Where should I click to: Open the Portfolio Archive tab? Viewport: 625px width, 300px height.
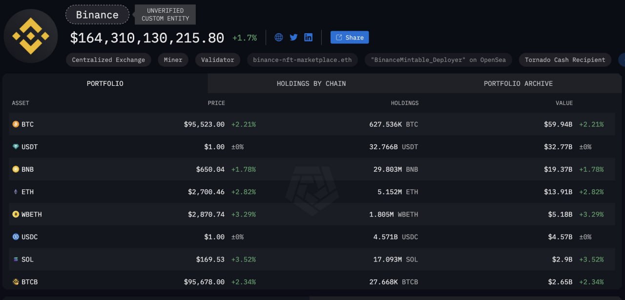pos(518,83)
